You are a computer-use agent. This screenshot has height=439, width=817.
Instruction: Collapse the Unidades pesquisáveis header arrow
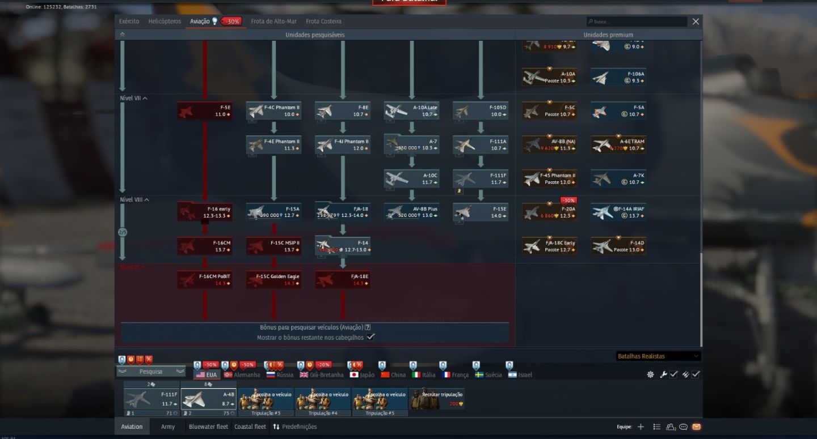pos(122,35)
